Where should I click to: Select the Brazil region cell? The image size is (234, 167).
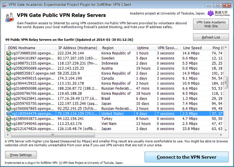(106, 99)
